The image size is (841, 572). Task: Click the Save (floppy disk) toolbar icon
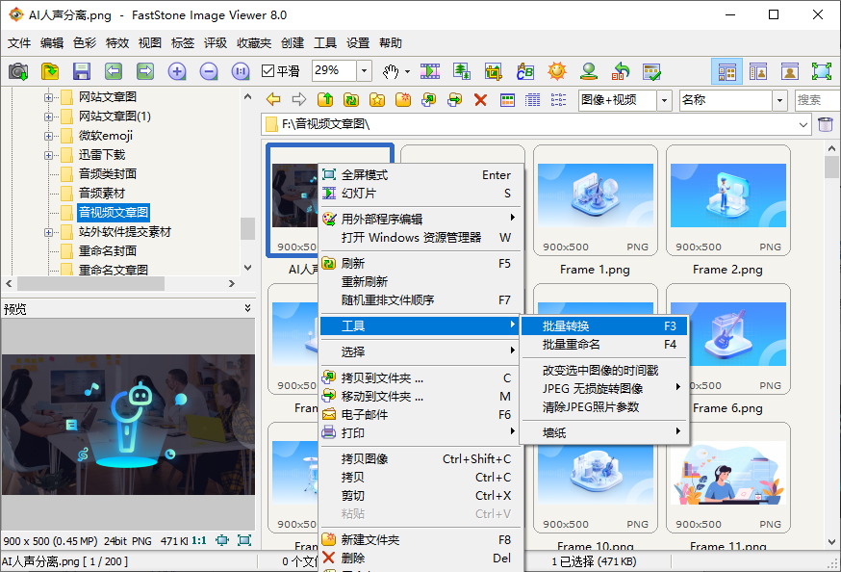click(81, 71)
